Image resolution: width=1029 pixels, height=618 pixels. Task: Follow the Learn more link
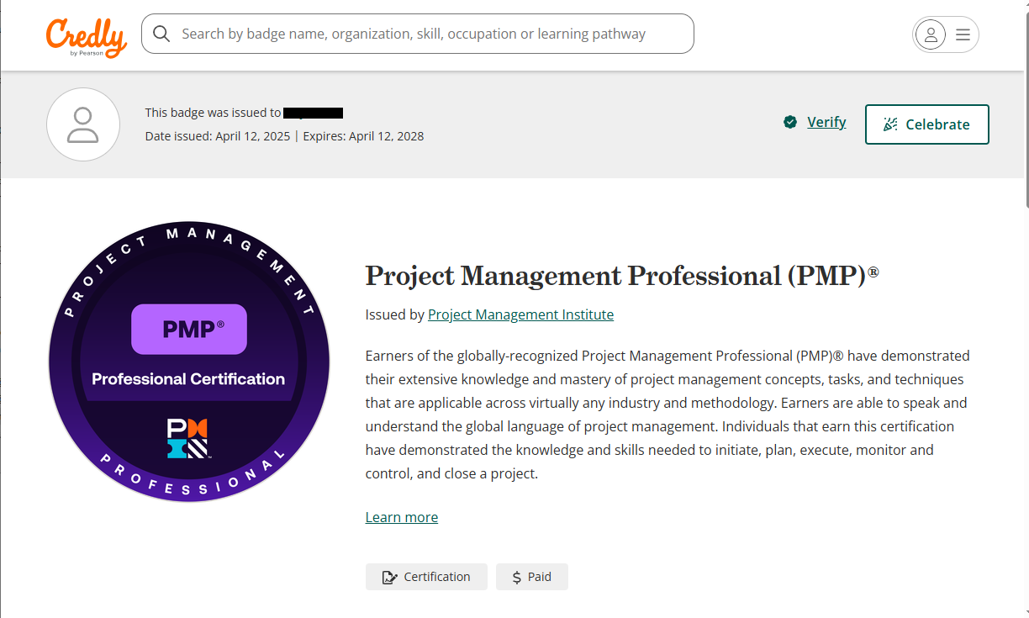click(x=401, y=517)
